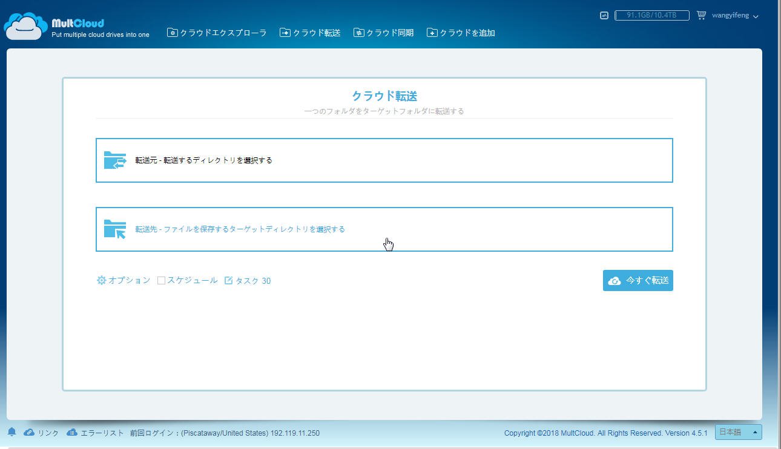
Task: Click the traffic monitor icon
Action: click(x=604, y=16)
